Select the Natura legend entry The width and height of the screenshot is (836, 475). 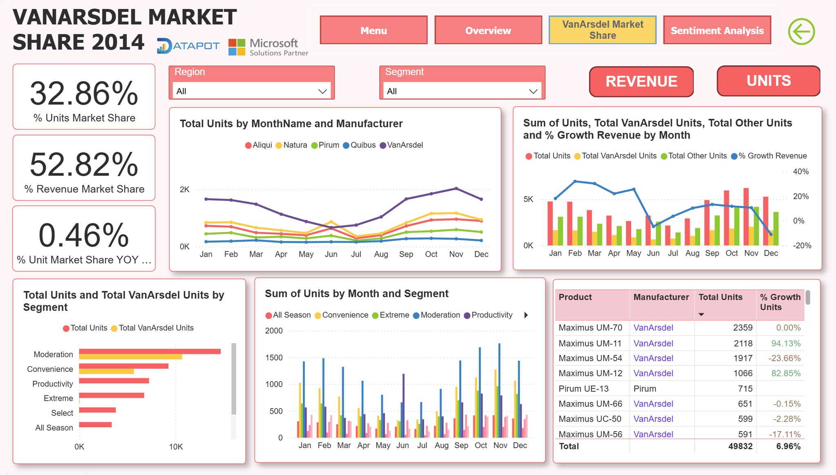(291, 145)
